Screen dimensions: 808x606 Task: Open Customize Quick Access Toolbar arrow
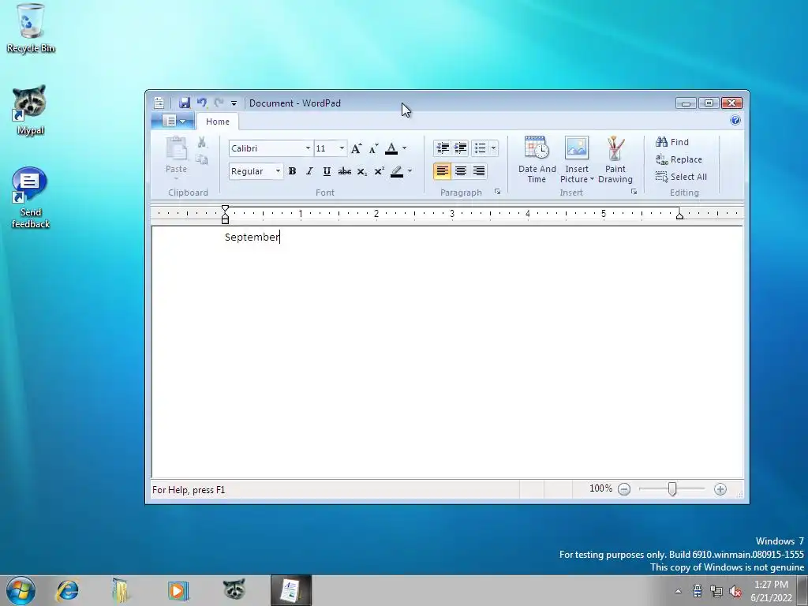pyautogui.click(x=234, y=103)
